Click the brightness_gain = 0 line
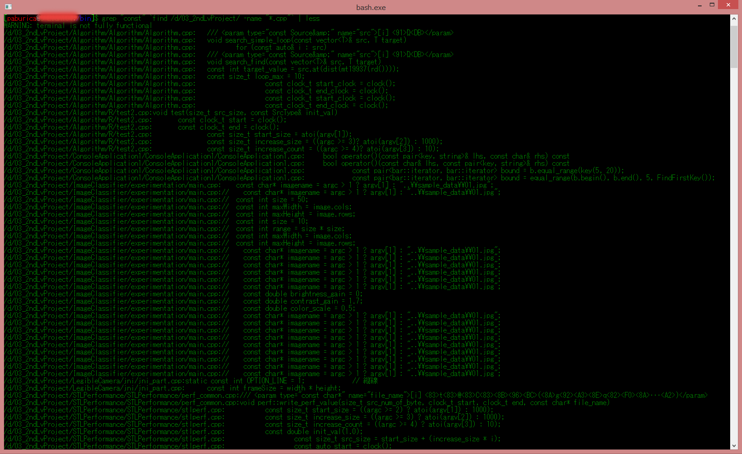Image resolution: width=742 pixels, height=454 pixels. [303, 294]
